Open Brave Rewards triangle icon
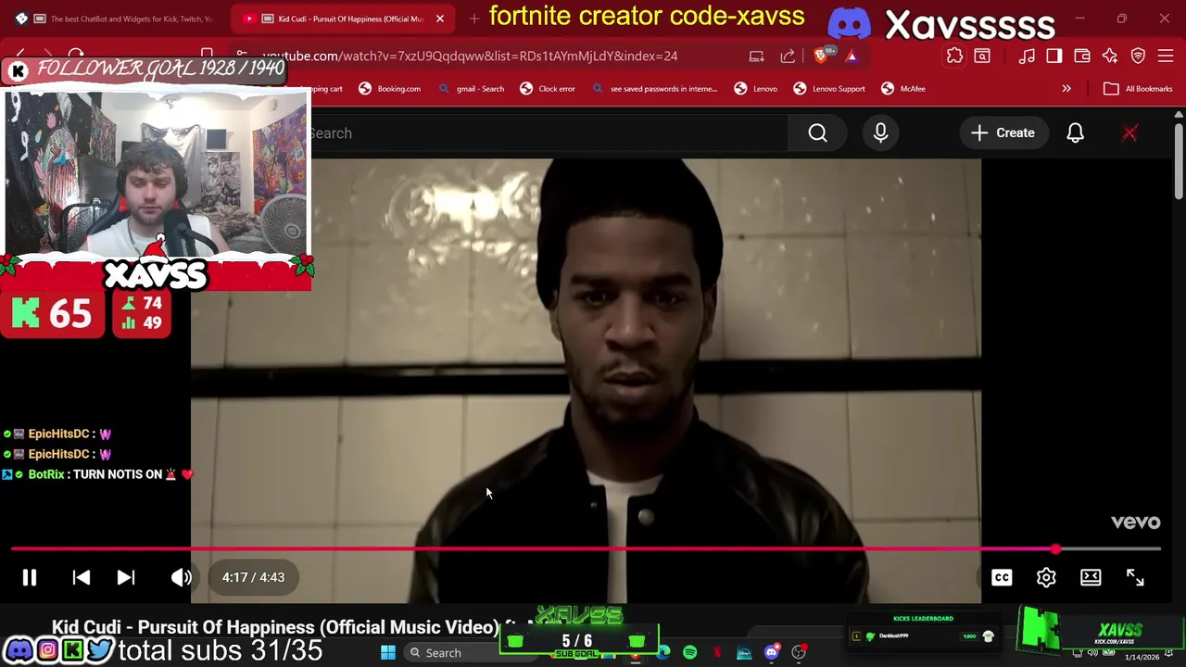 [x=852, y=57]
